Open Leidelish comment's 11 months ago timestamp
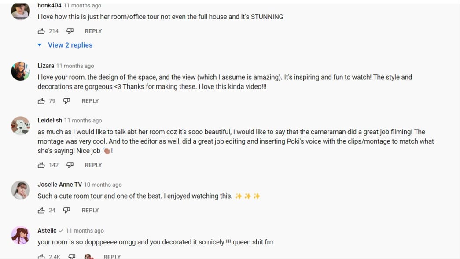Image resolution: width=460 pixels, height=259 pixels. [83, 121]
